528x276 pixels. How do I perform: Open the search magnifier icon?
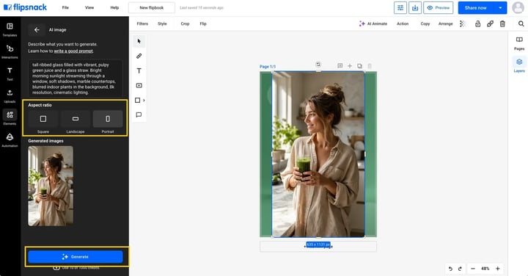click(x=521, y=23)
